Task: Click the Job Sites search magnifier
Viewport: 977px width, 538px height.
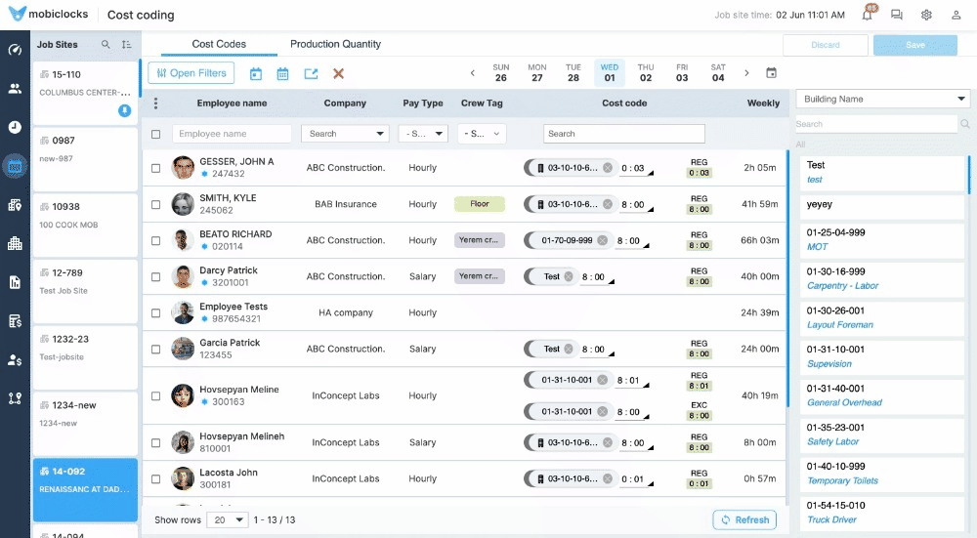Action: click(x=106, y=45)
